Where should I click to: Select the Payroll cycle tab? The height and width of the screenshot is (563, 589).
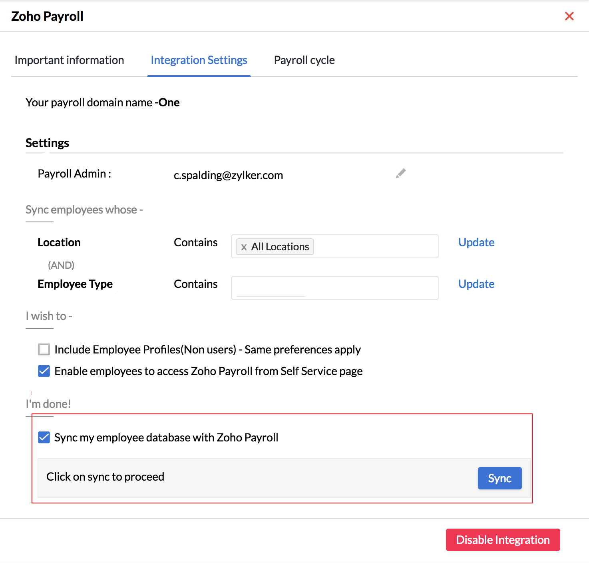(x=304, y=60)
